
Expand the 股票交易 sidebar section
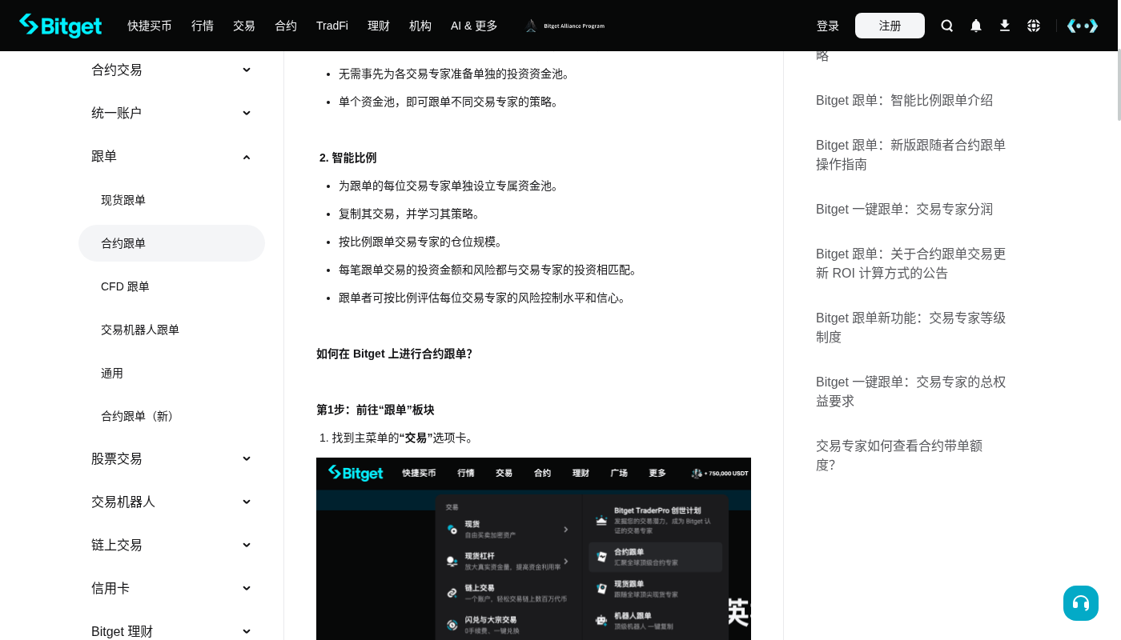[171, 458]
